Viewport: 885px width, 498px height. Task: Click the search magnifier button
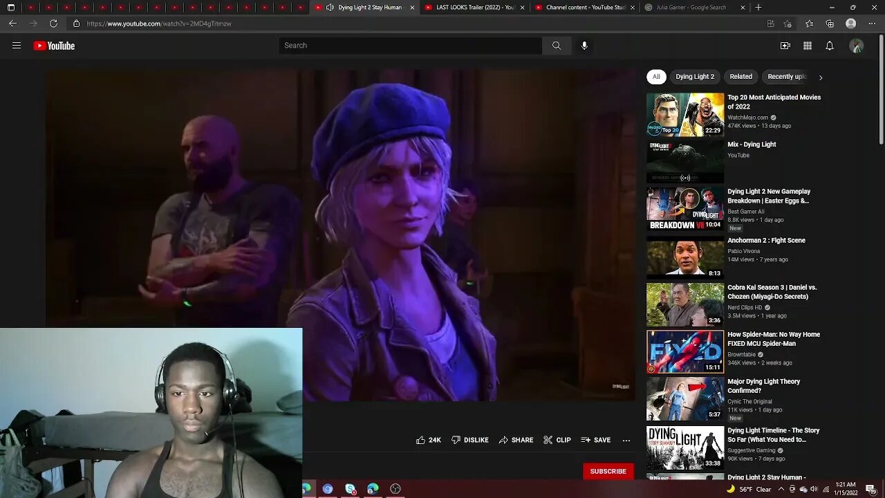[557, 46]
